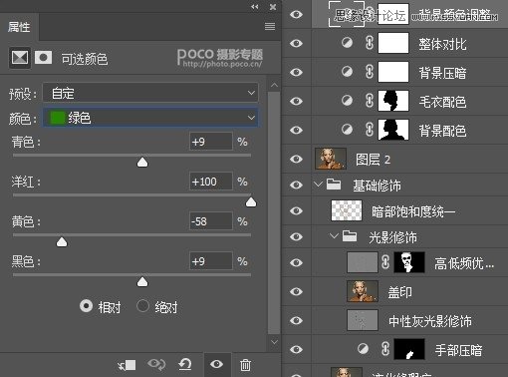Click adjustment icon of 毛衣配色 layer
The height and width of the screenshot is (377, 508).
347,101
